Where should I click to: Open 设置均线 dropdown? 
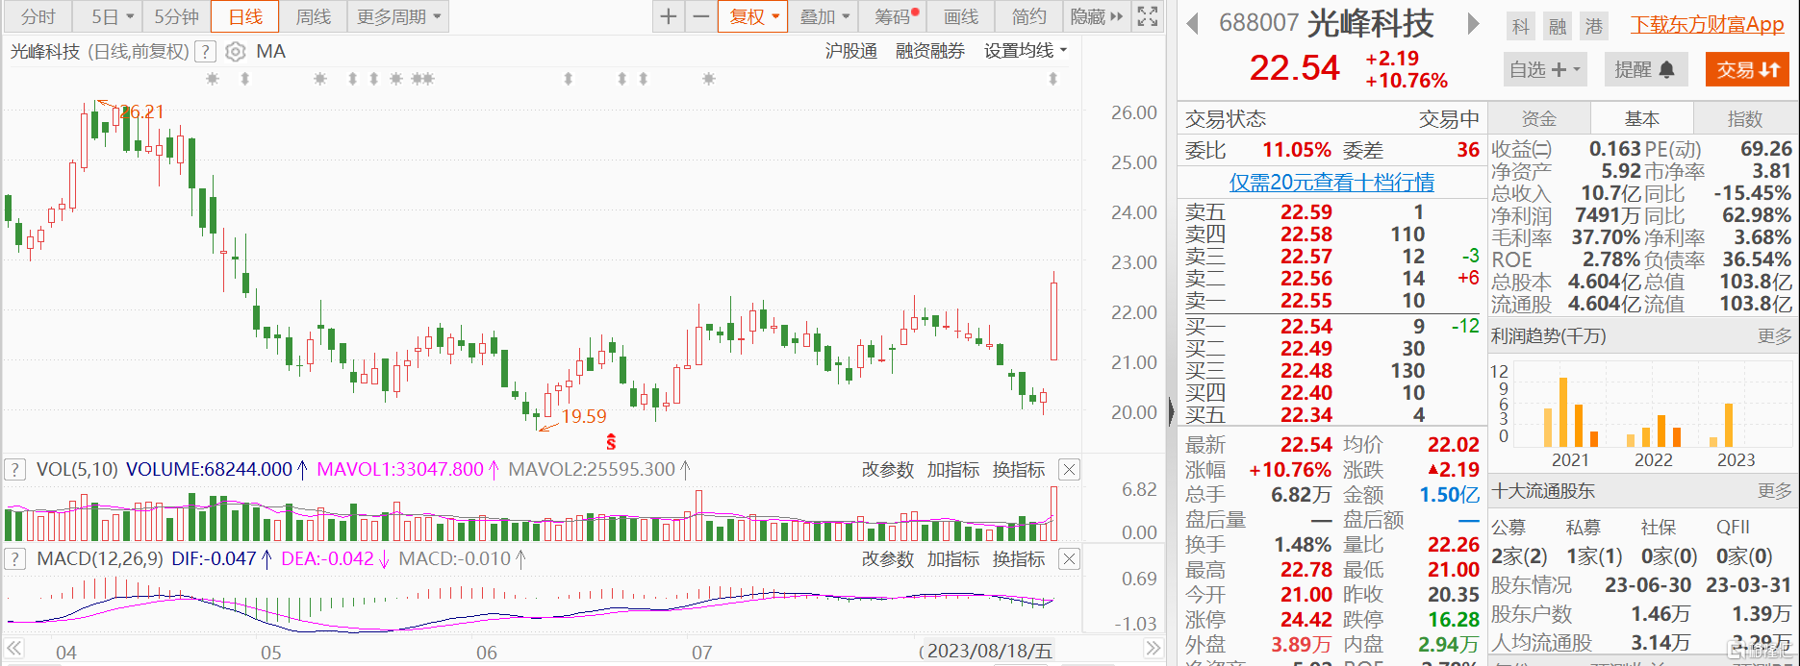click(1026, 51)
